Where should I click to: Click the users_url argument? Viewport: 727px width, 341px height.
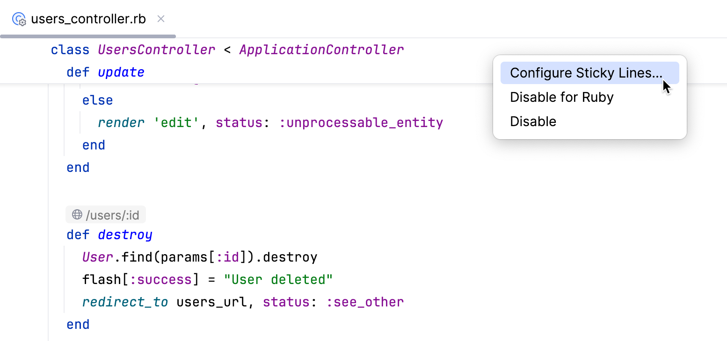coord(211,302)
